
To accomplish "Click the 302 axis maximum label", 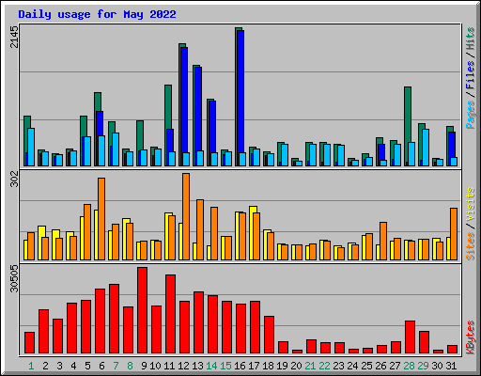I will click(x=14, y=179).
